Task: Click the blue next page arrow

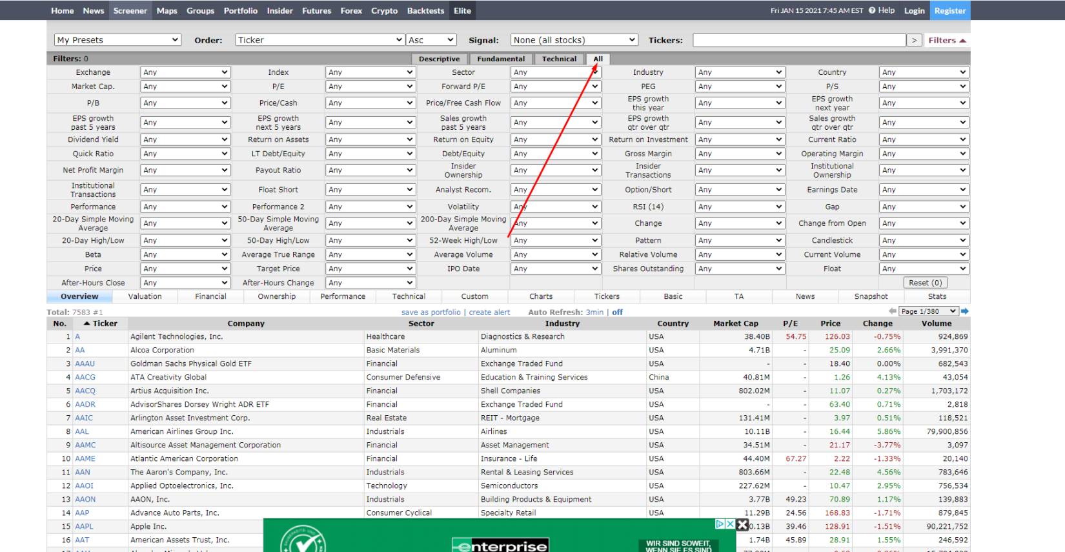Action: [x=965, y=311]
